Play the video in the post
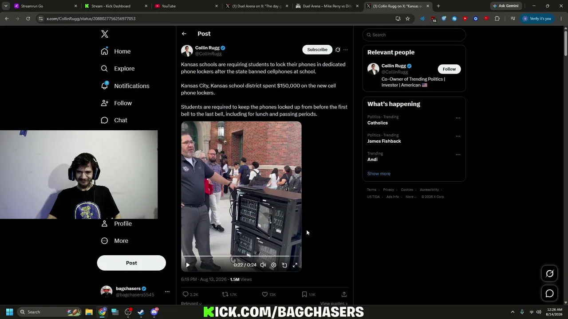 click(x=188, y=265)
